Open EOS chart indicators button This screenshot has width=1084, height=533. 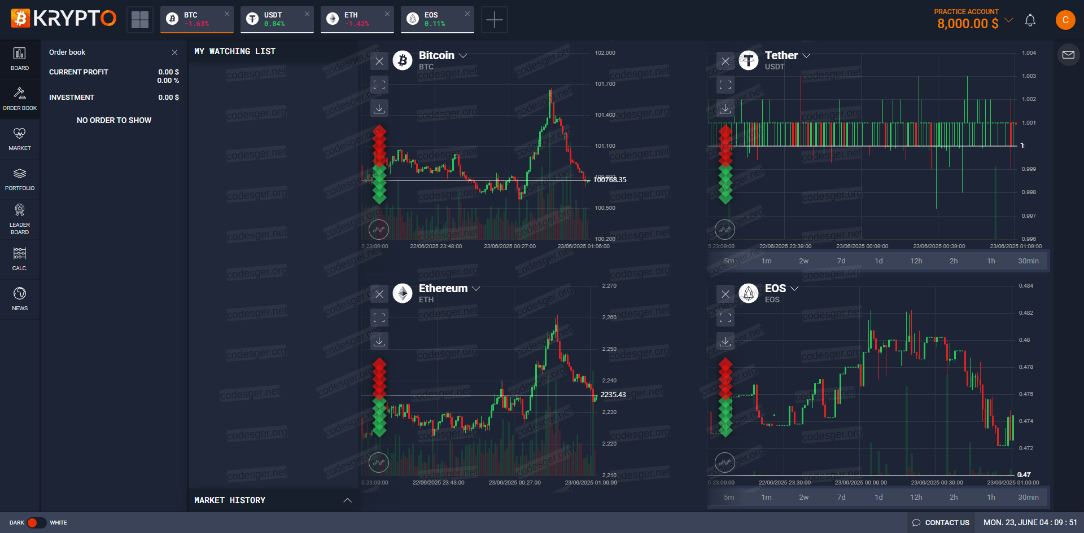tap(725, 462)
